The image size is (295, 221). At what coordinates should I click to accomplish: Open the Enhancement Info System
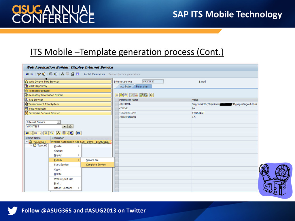pos(68,104)
